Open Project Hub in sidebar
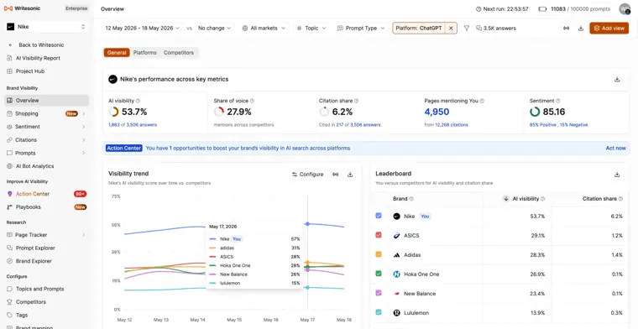Viewport: 638px width, 329px height. pyautogui.click(x=30, y=71)
